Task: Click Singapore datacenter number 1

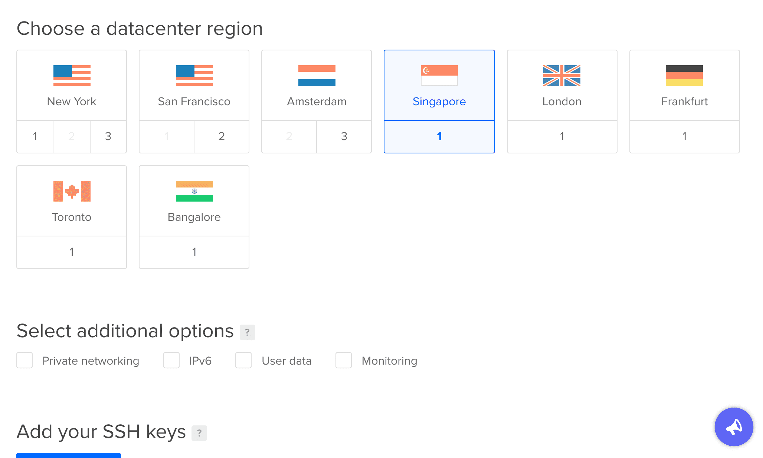Action: [439, 136]
